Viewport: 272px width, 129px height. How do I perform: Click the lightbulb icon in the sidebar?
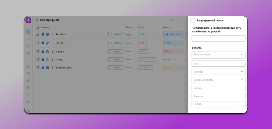pos(28,95)
